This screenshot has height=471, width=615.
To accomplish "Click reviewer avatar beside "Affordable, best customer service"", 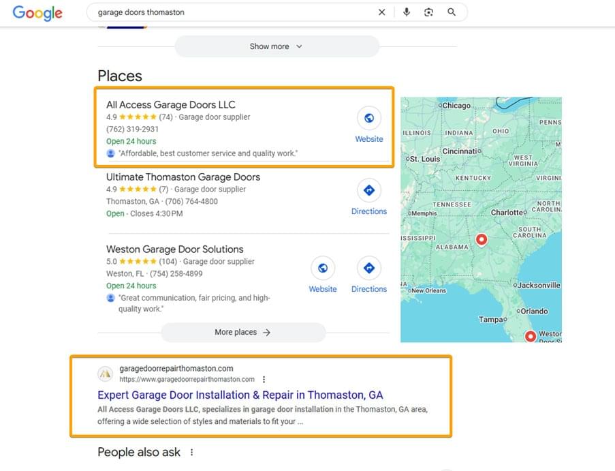I will point(110,153).
